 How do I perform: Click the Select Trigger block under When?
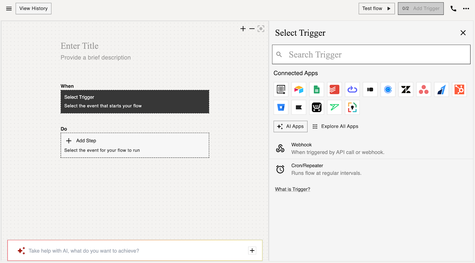135,102
